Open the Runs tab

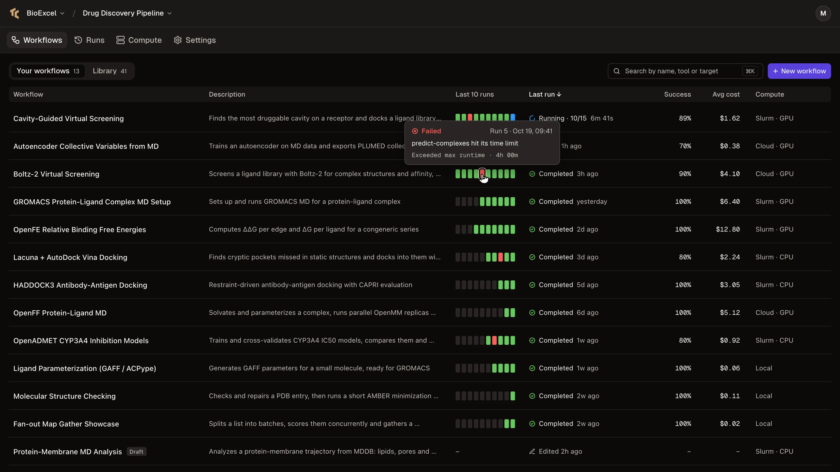click(x=89, y=40)
